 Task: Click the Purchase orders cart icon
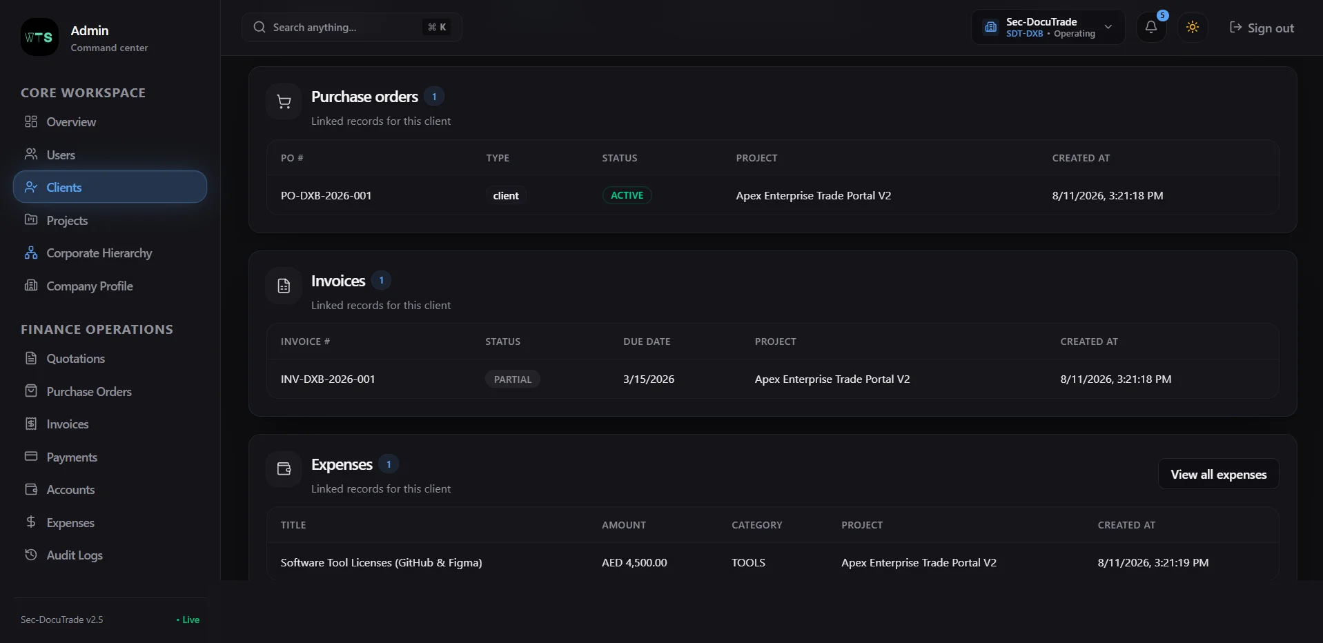pos(284,102)
